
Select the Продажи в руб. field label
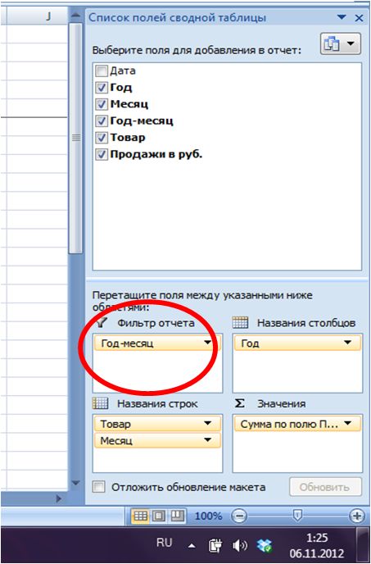coord(156,154)
